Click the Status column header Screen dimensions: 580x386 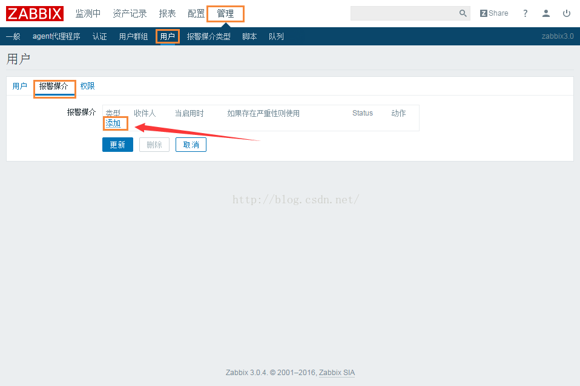pyautogui.click(x=363, y=113)
